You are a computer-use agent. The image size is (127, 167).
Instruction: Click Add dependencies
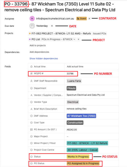[x=39, y=52]
